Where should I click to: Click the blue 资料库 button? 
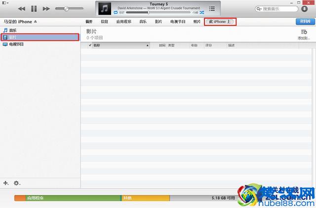(305, 22)
